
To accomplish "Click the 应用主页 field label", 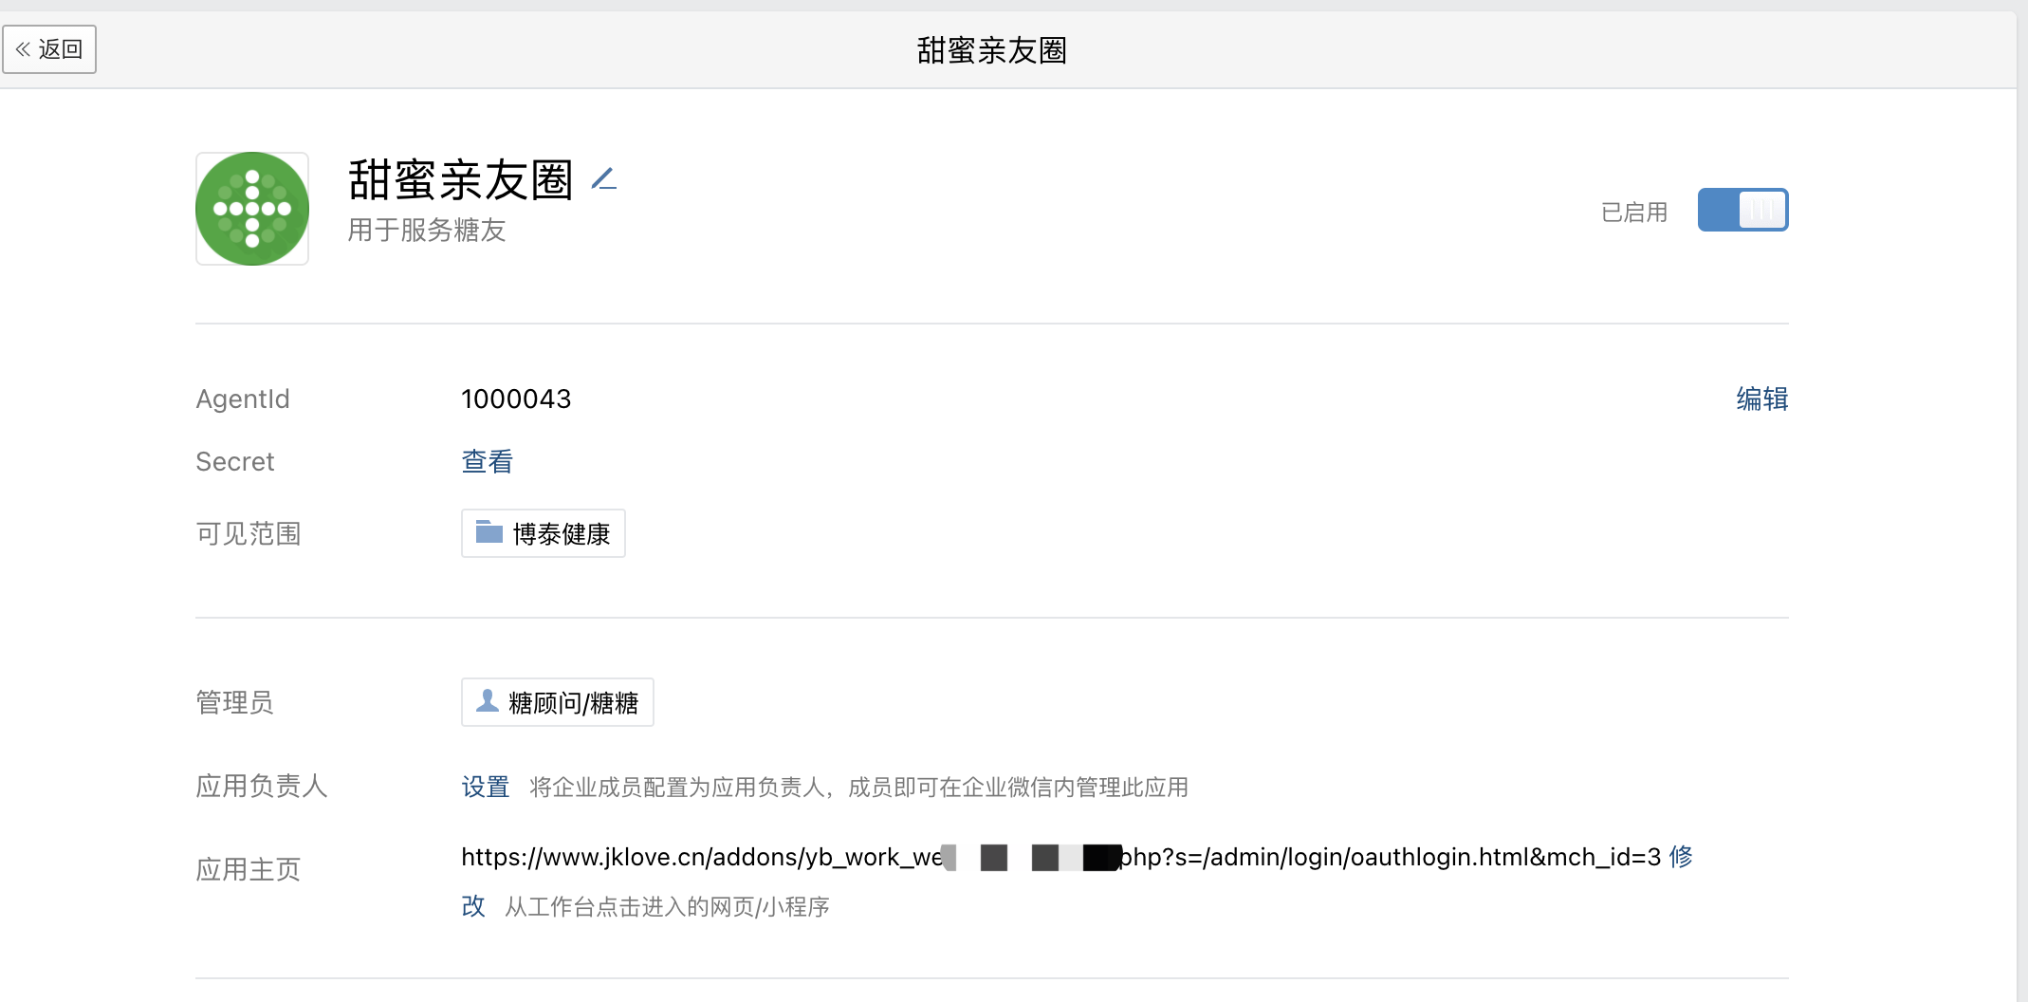I will pos(249,869).
